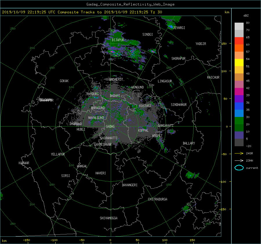Click the SHORAPUR city label
This screenshot has width=261, height=244.
pos(178,59)
